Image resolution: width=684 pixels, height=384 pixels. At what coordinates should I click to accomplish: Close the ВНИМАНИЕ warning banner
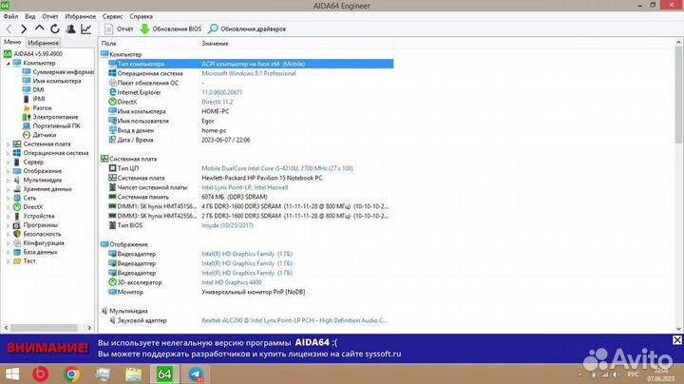click(x=677, y=340)
